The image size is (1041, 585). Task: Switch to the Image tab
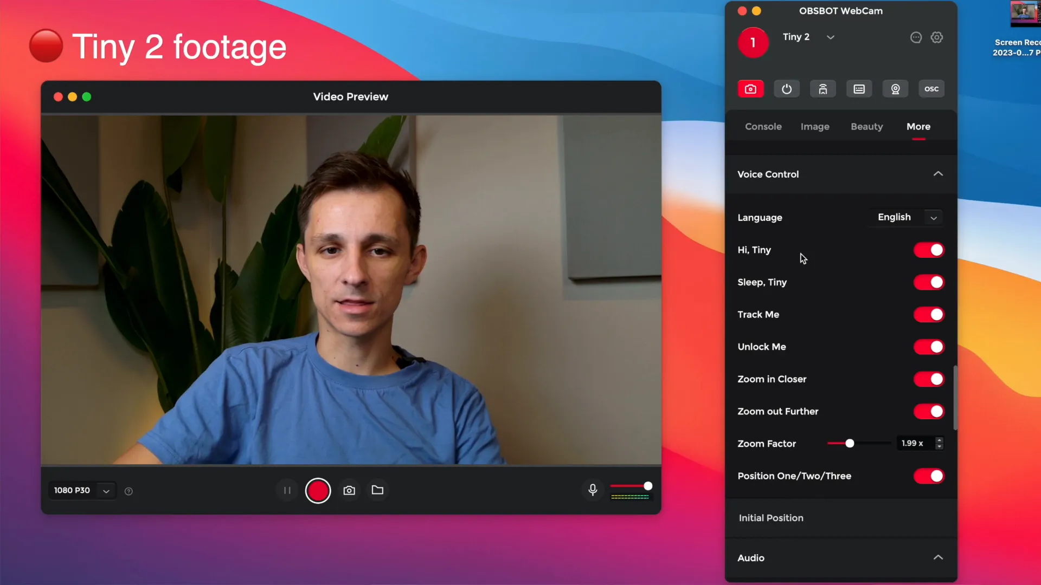pyautogui.click(x=815, y=126)
